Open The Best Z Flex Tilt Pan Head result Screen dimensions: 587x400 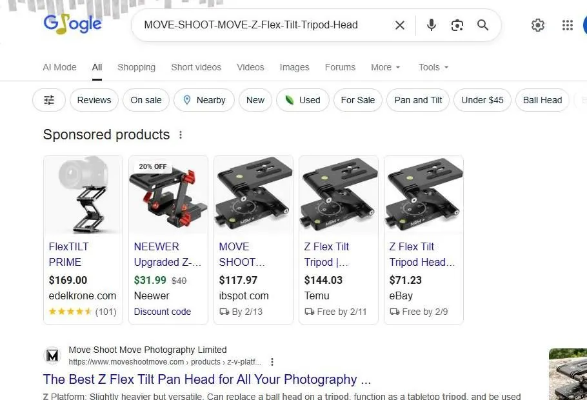tap(207, 379)
